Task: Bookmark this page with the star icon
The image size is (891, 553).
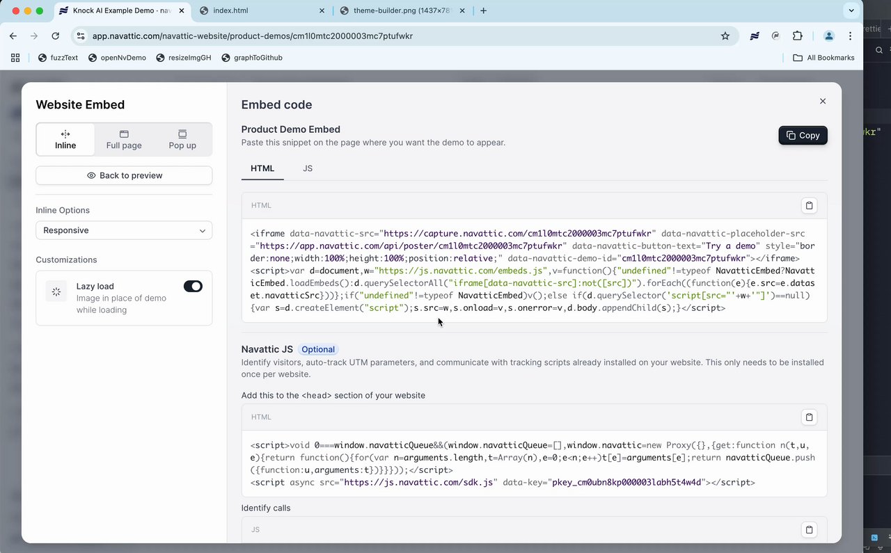Action: coord(725,35)
